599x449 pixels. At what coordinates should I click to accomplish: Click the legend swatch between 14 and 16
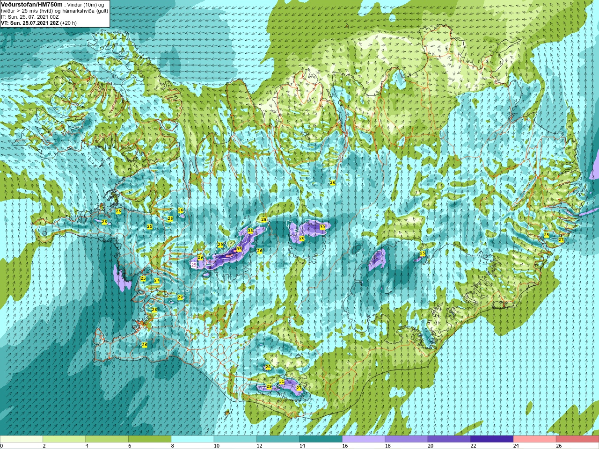[x=321, y=439]
